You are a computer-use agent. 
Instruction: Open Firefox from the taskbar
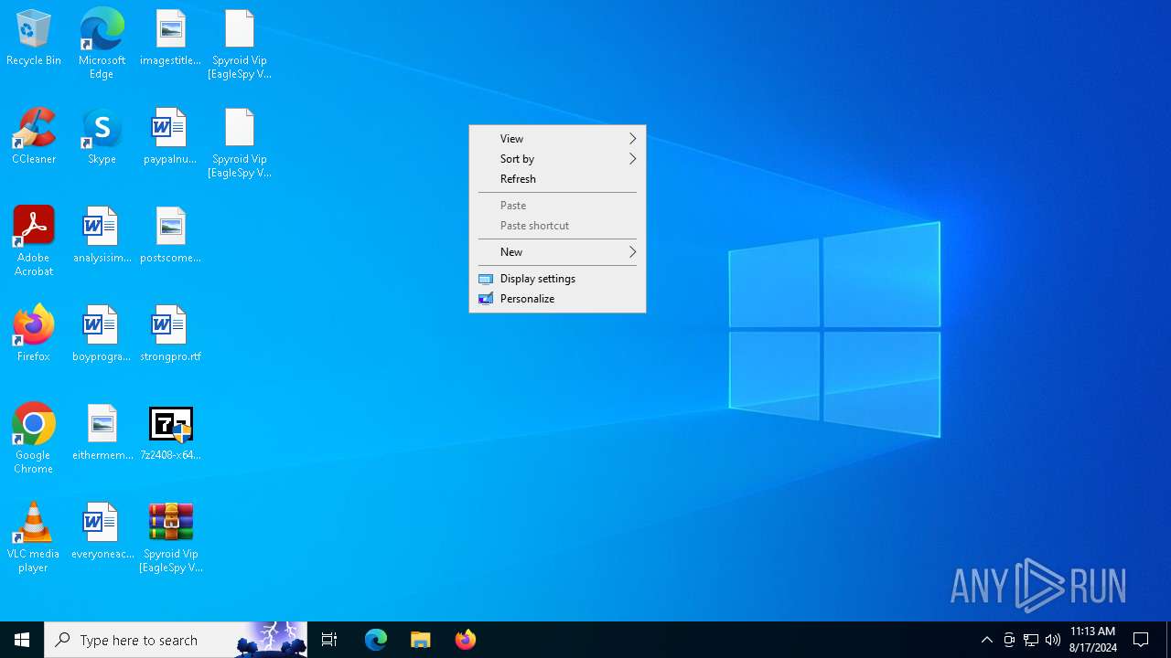466,640
